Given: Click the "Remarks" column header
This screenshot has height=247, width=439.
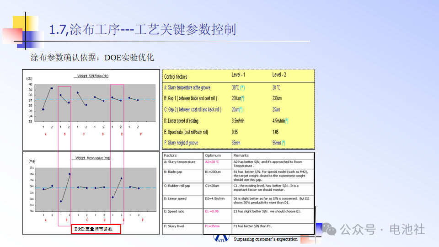Looking at the screenshot, I should coord(241,156).
